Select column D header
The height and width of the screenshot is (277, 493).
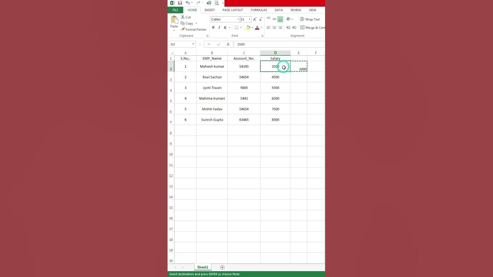pos(275,53)
